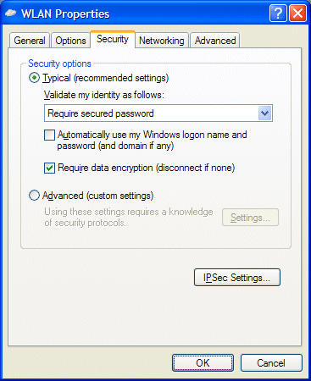Switch to the General tab
Screen dimensions: 311x381
pos(30,41)
